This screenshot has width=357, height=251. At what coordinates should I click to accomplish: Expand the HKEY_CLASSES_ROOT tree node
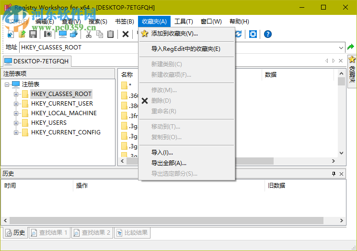pos(16,94)
